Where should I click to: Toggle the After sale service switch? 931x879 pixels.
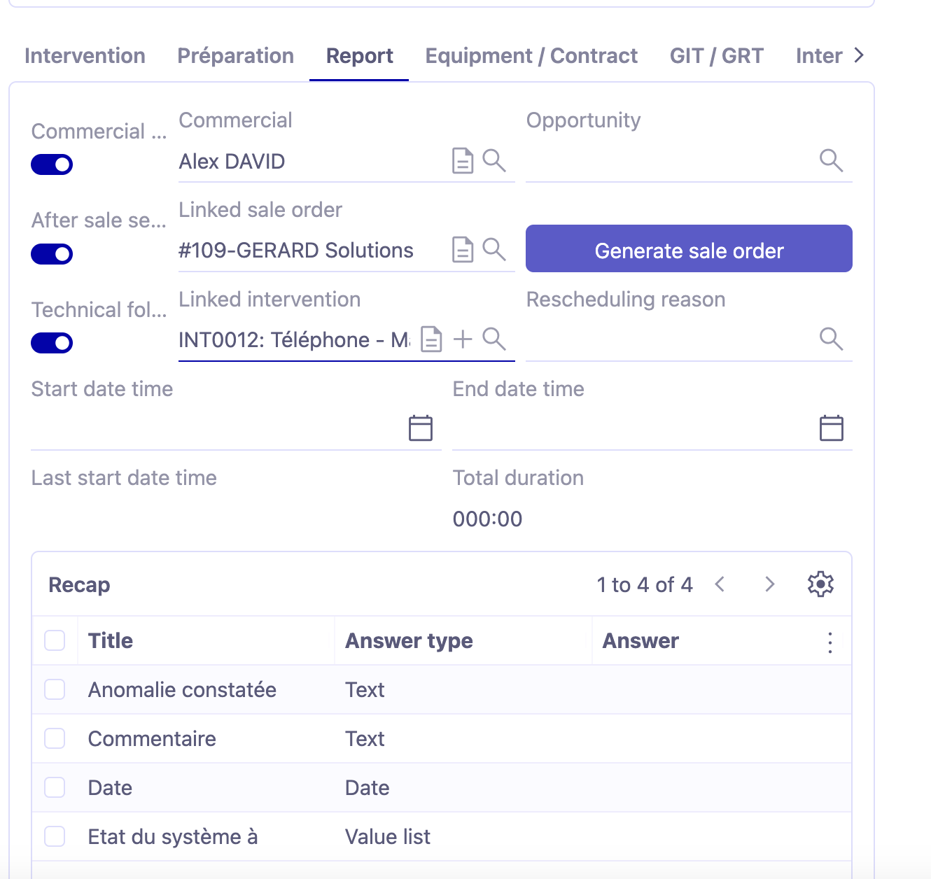point(52,254)
